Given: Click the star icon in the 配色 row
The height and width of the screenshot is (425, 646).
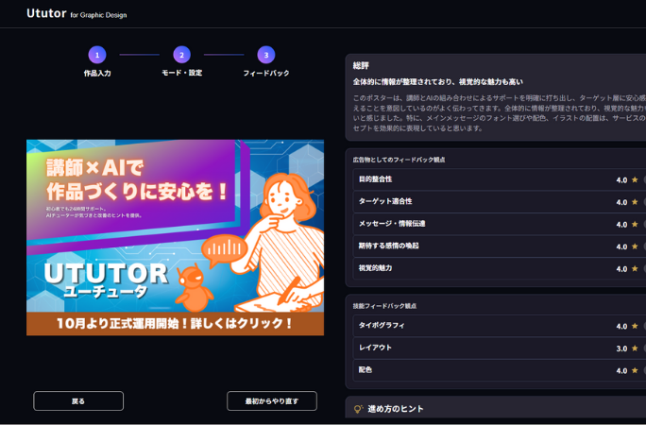Looking at the screenshot, I should point(635,370).
